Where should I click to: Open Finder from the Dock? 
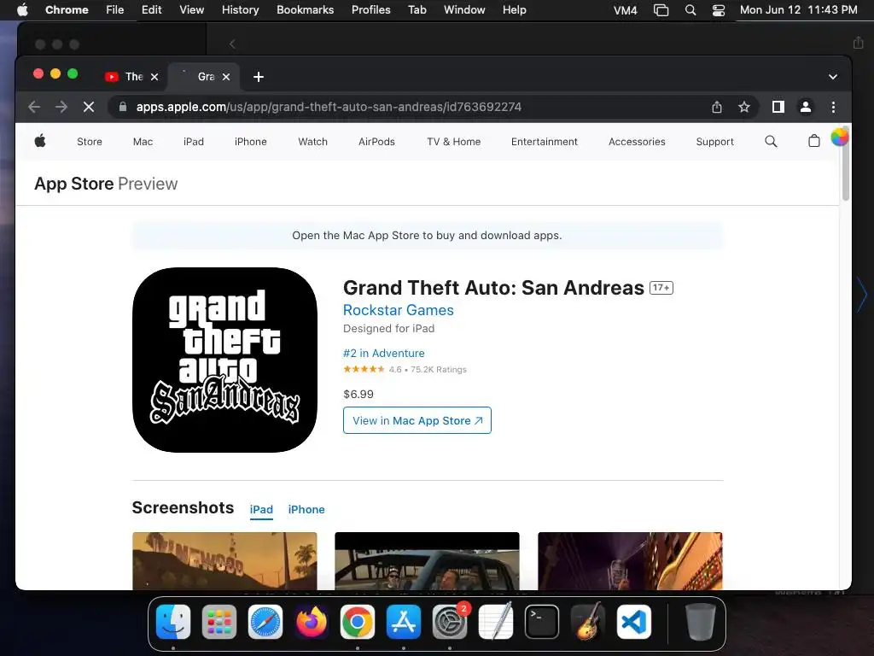point(173,622)
